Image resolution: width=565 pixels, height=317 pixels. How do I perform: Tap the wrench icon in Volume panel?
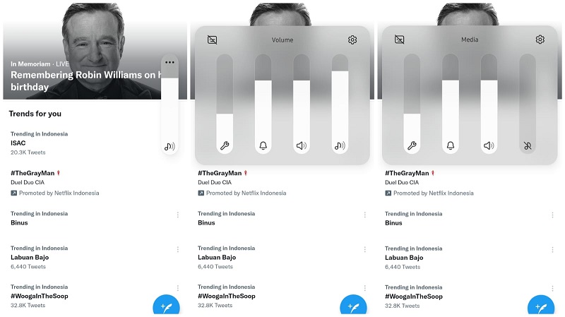(x=225, y=145)
